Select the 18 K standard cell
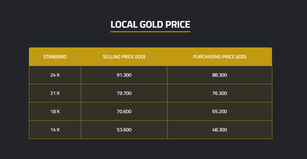This screenshot has height=159, width=307. tap(55, 112)
